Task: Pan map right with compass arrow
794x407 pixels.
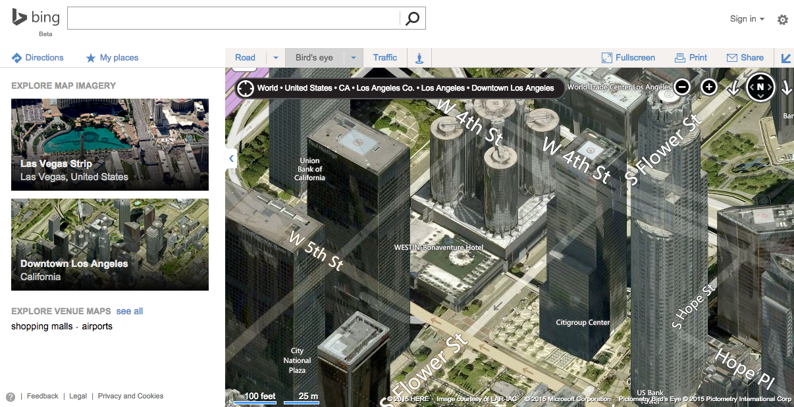Action: pos(771,87)
